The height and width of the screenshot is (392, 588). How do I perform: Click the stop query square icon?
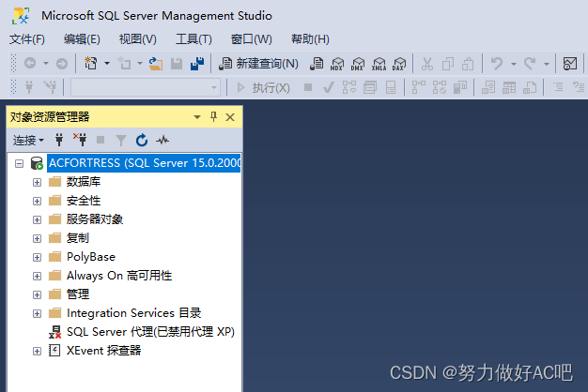tap(308, 87)
